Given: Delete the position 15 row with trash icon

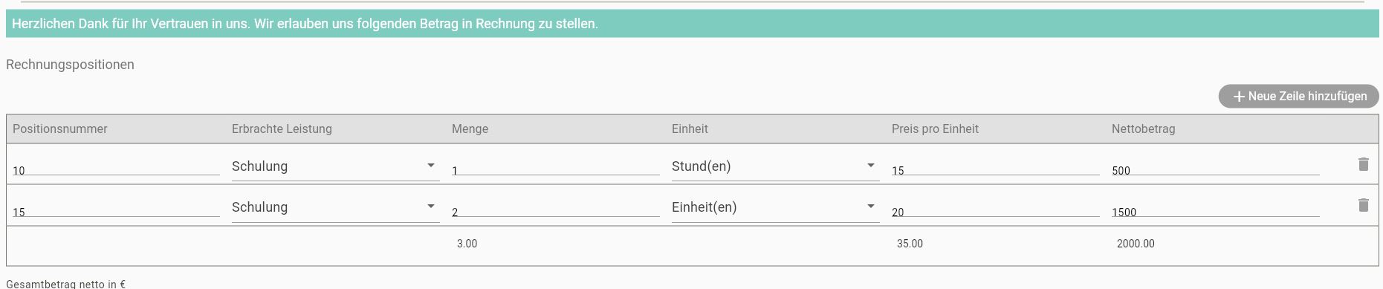Looking at the screenshot, I should point(1363,205).
